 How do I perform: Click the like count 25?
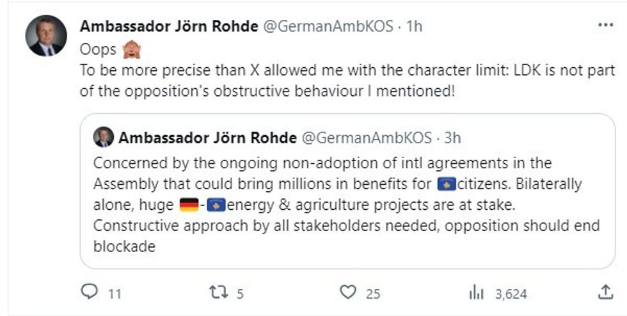click(373, 294)
